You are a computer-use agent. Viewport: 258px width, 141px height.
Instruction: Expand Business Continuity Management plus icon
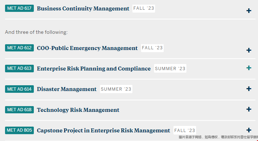[249, 11]
